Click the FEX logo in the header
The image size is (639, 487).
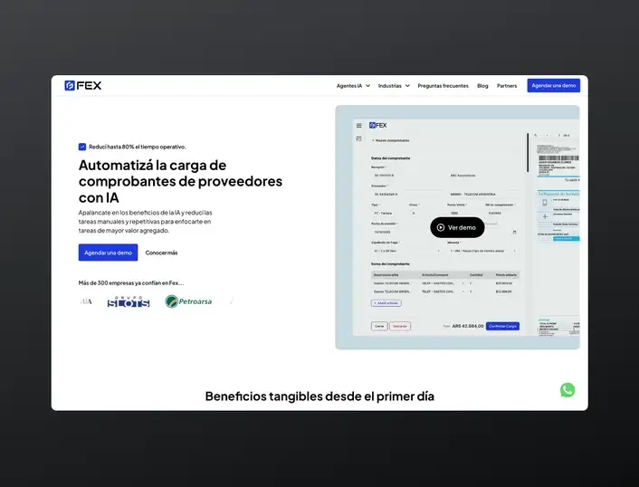pos(82,85)
